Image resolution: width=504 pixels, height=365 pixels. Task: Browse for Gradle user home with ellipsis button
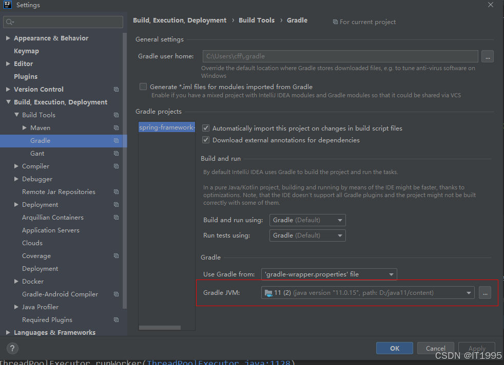click(488, 57)
